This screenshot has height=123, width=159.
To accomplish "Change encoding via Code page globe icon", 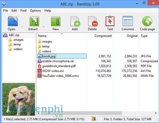I will click(x=147, y=21).
